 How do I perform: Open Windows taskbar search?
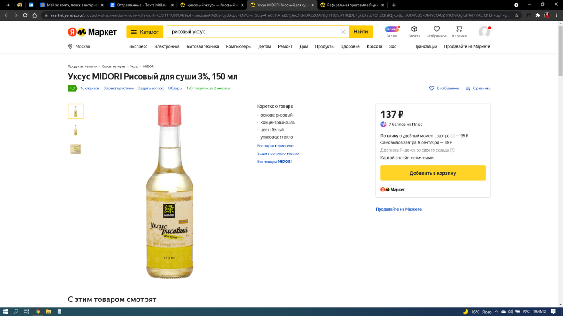(16, 311)
